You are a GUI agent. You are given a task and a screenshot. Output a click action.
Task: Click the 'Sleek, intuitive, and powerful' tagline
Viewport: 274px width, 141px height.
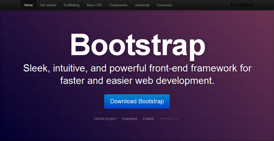137,74
